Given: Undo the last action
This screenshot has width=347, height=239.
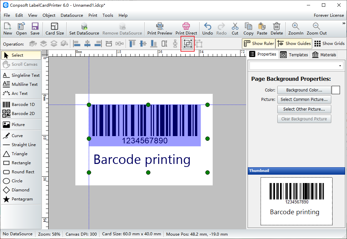Looking at the screenshot, I should pos(208,29).
